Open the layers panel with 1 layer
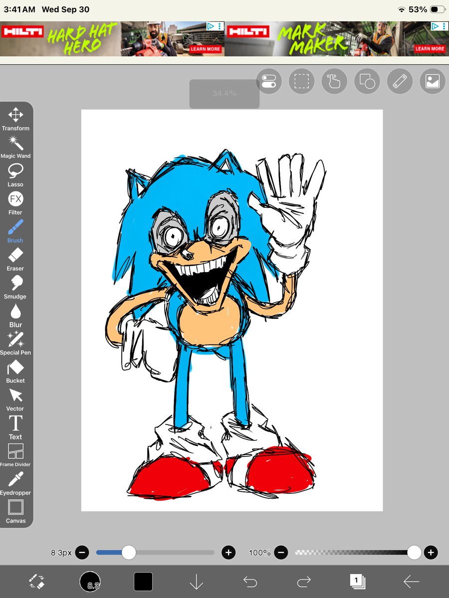The height and width of the screenshot is (598, 449). (x=357, y=581)
